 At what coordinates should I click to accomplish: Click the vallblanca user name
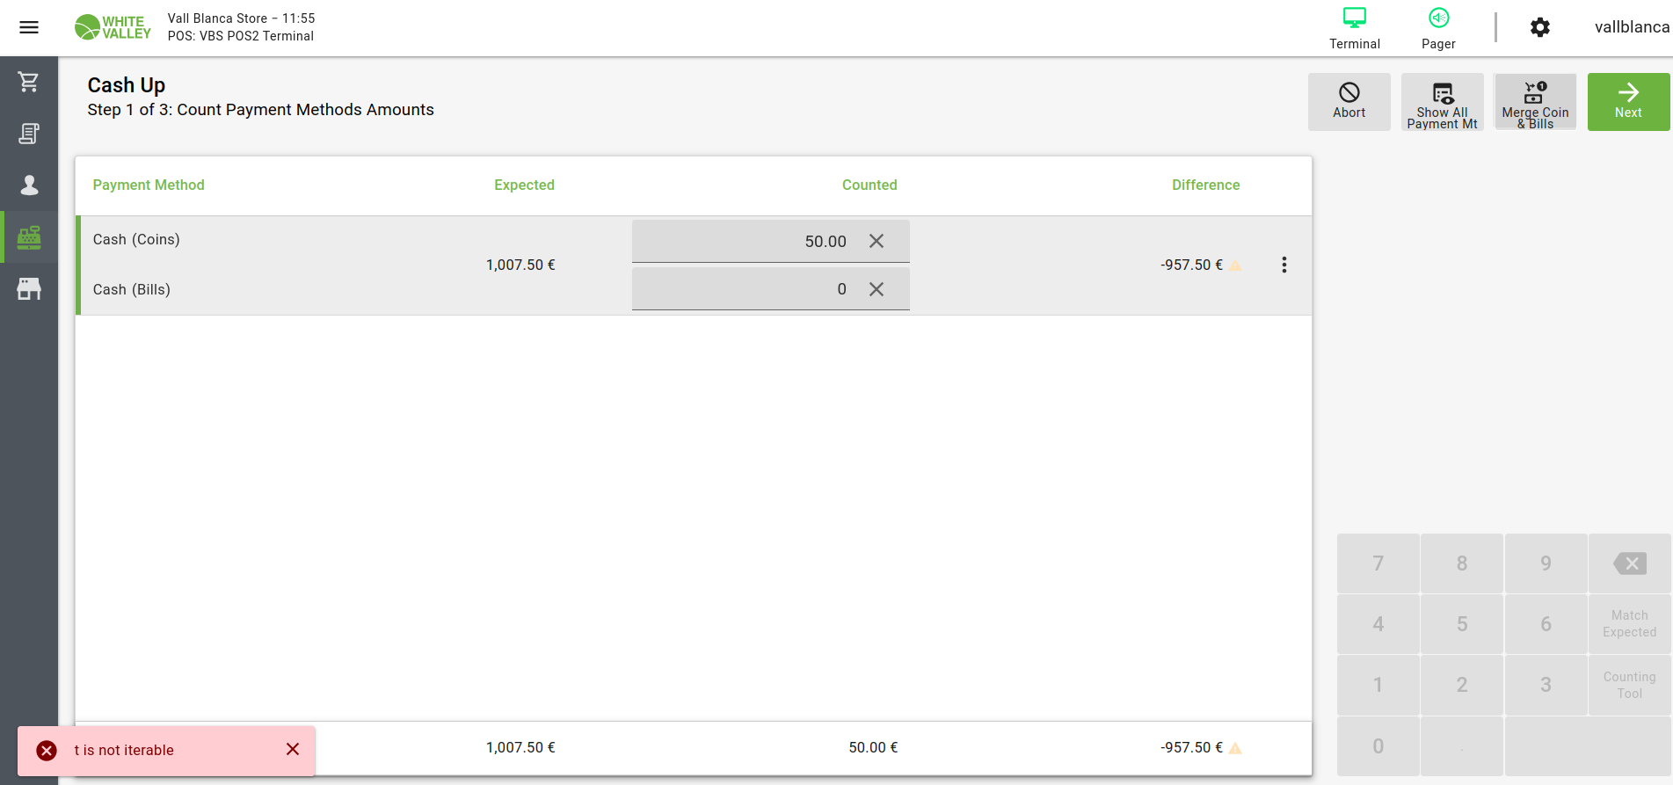click(1633, 27)
